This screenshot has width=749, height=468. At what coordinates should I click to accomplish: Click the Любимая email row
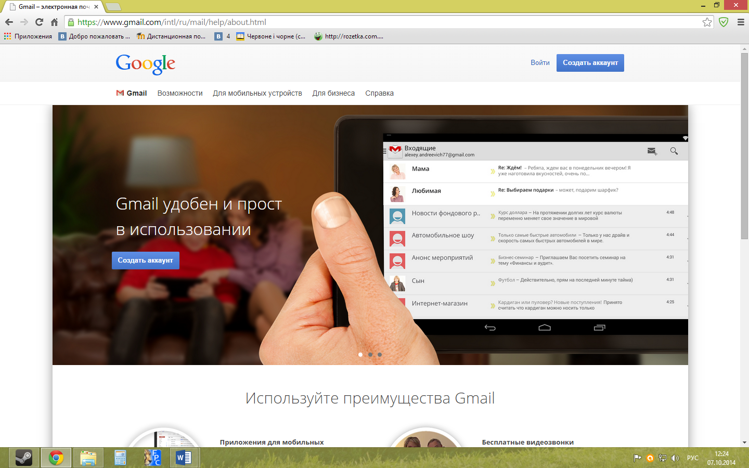[x=536, y=193]
